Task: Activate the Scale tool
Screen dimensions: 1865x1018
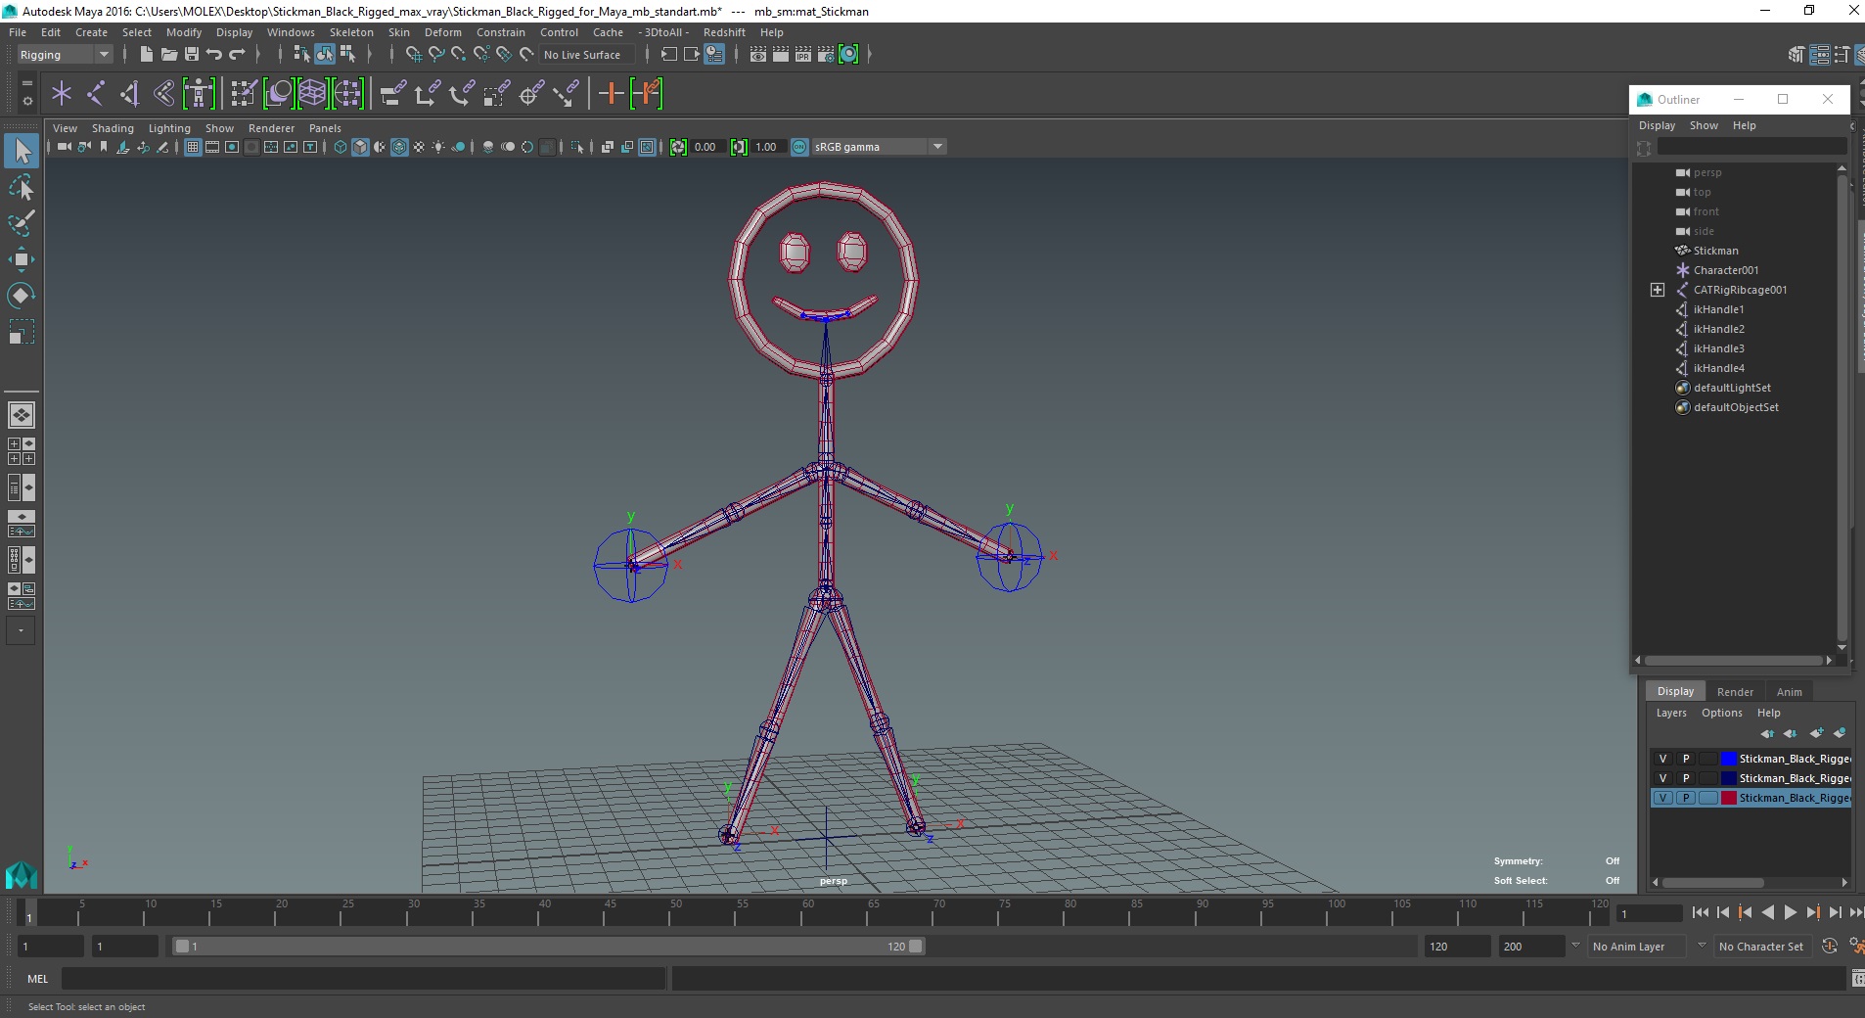Action: tap(22, 332)
